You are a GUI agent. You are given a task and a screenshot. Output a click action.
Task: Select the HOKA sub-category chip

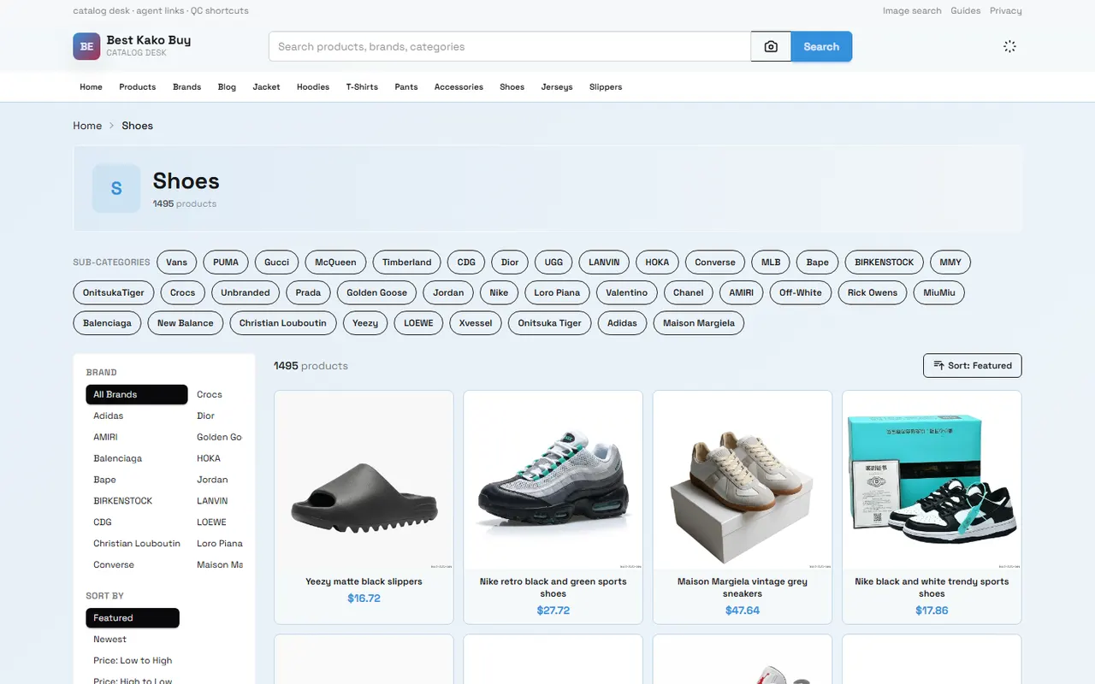(x=657, y=262)
